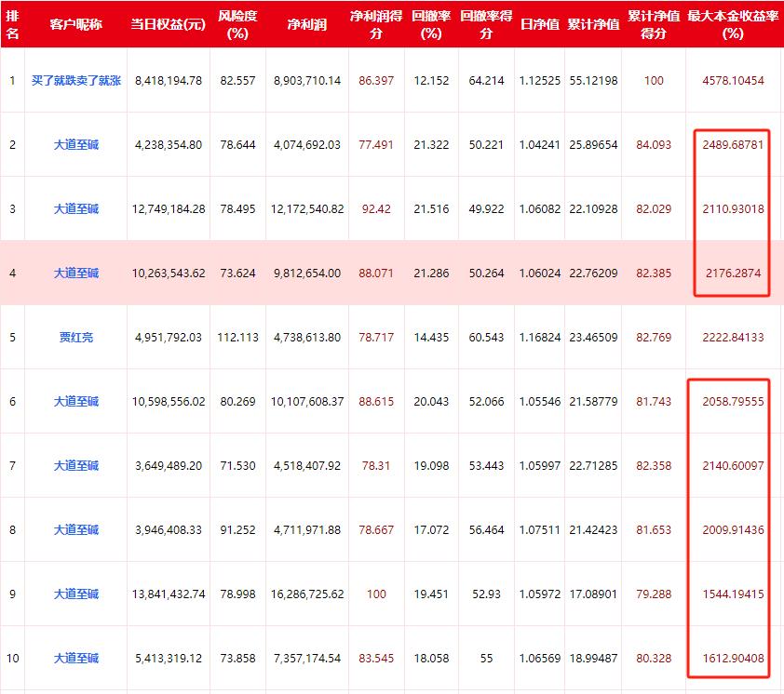Screen dimensions: 784x694
Task: Select equity value 13,841,432.74
Action: pyautogui.click(x=168, y=594)
